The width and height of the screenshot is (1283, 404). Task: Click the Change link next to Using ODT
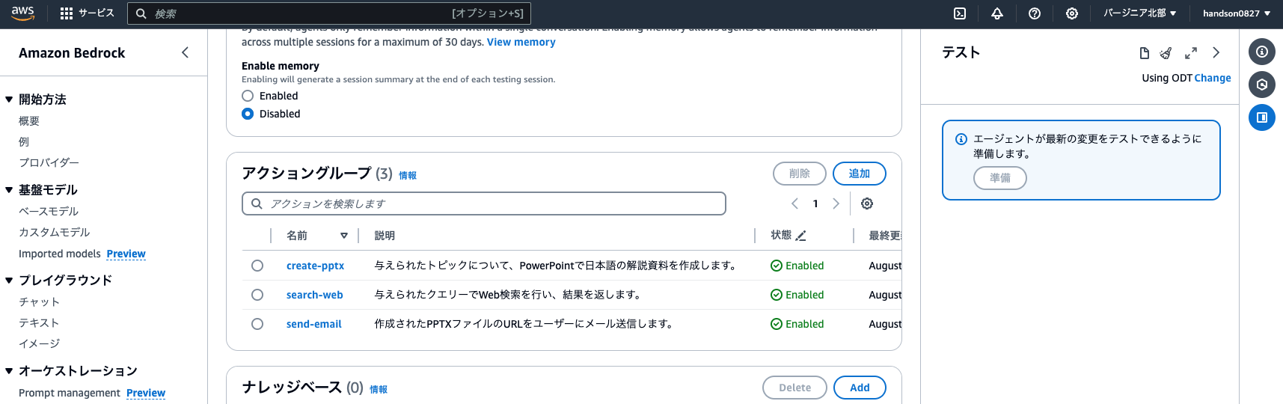1213,78
